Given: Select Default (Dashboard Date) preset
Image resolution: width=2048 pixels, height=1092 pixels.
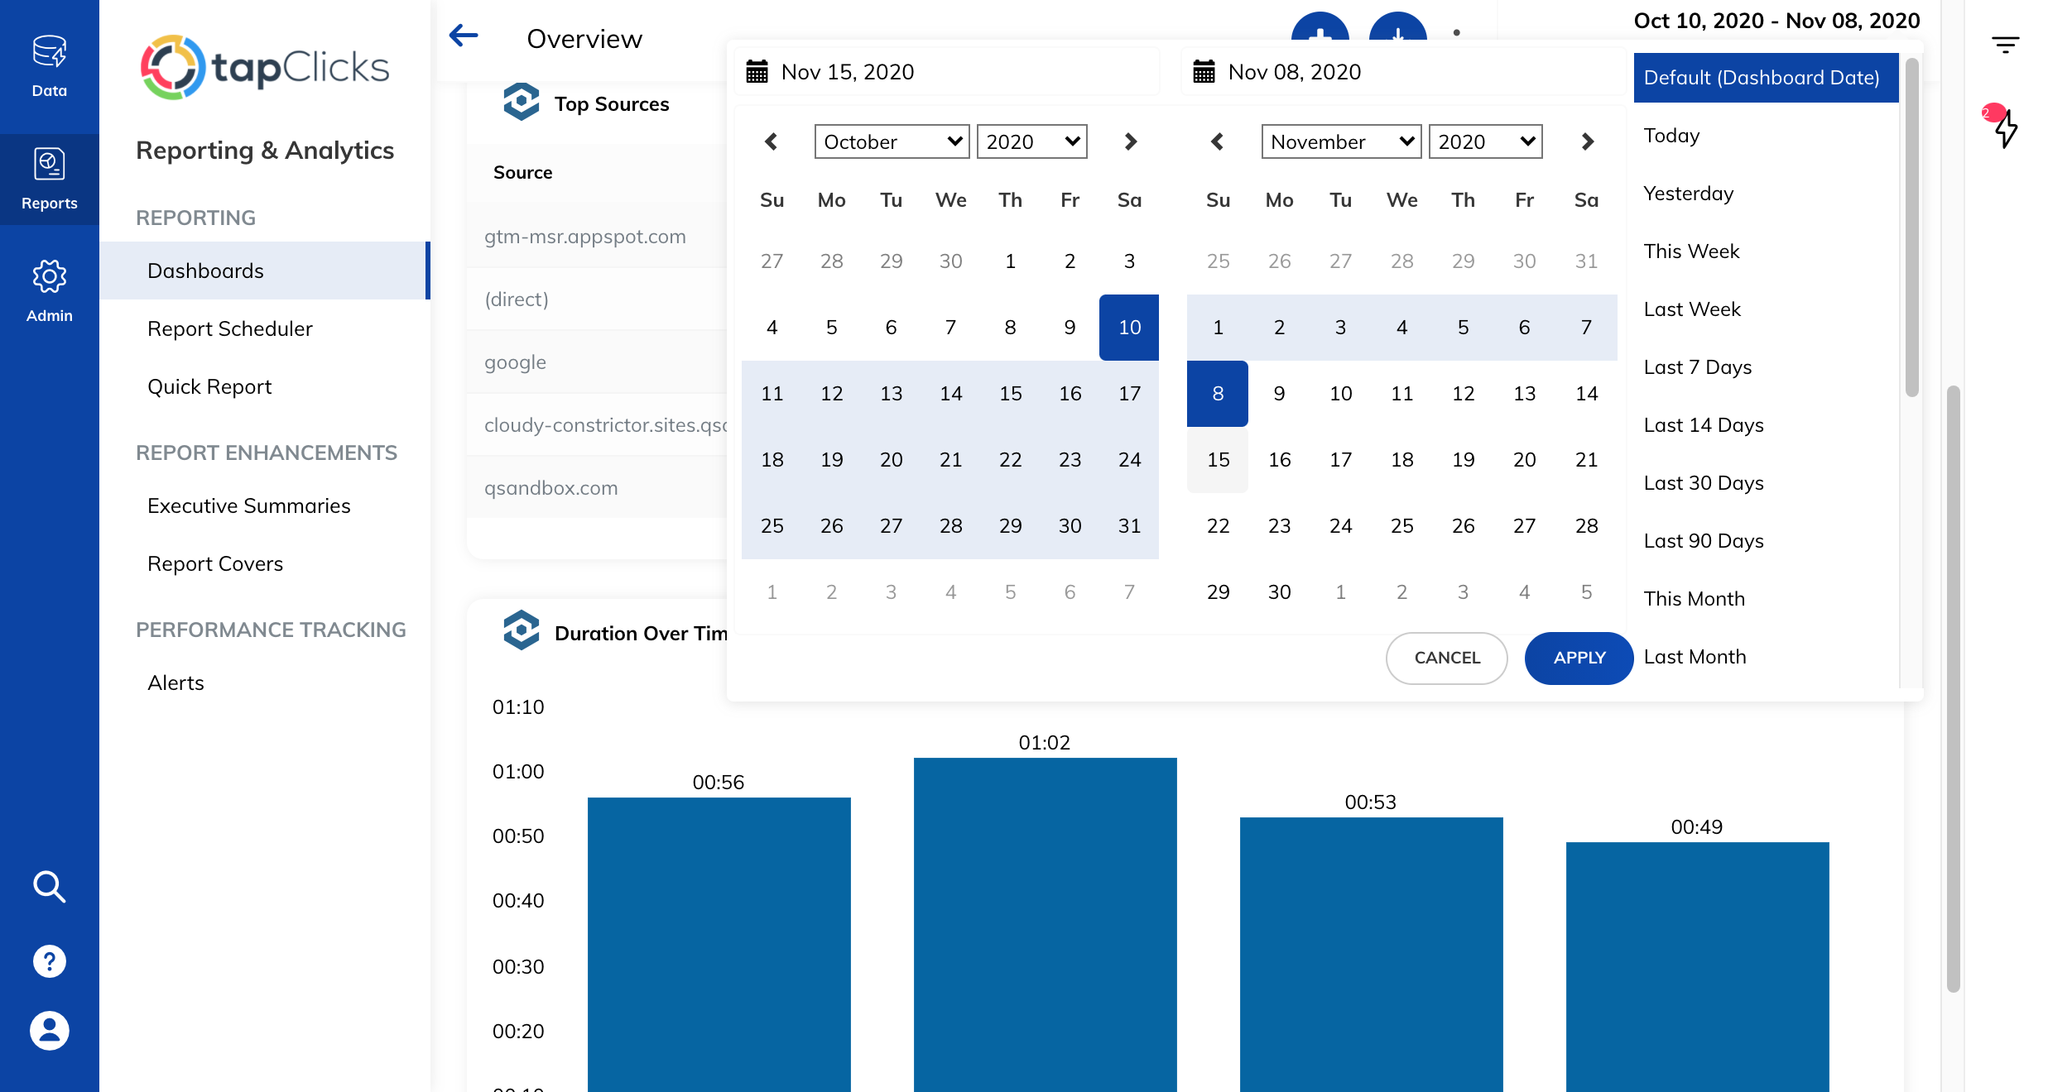Looking at the screenshot, I should click(1766, 78).
